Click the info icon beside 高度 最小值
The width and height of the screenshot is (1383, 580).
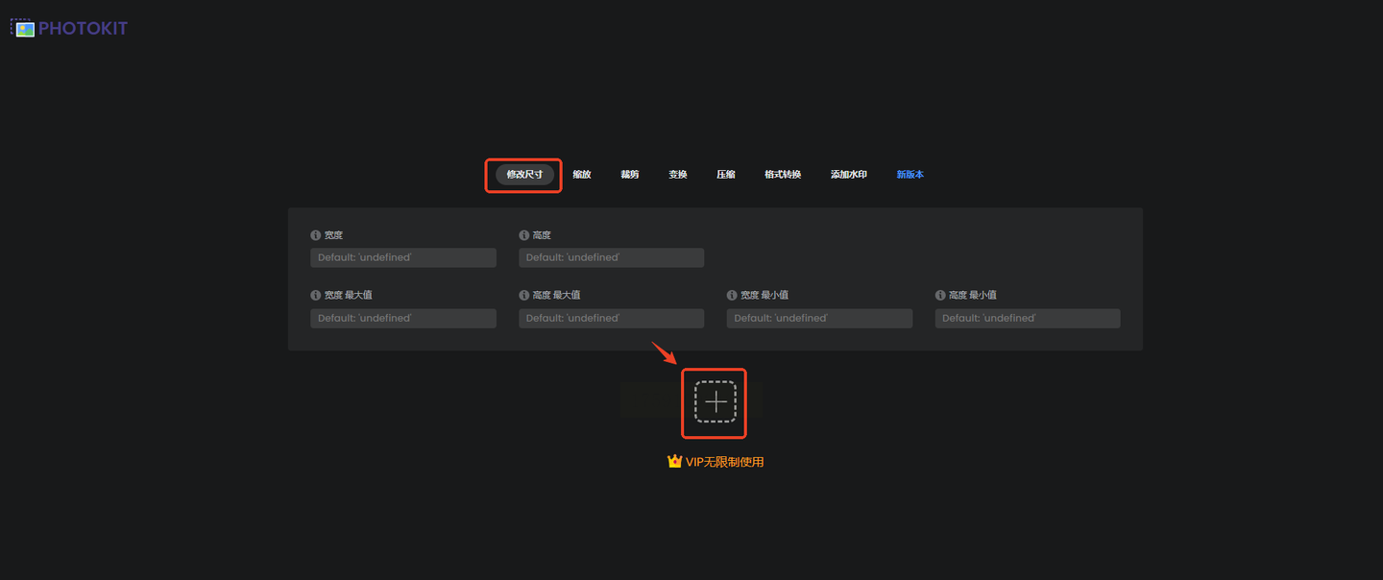tap(941, 296)
